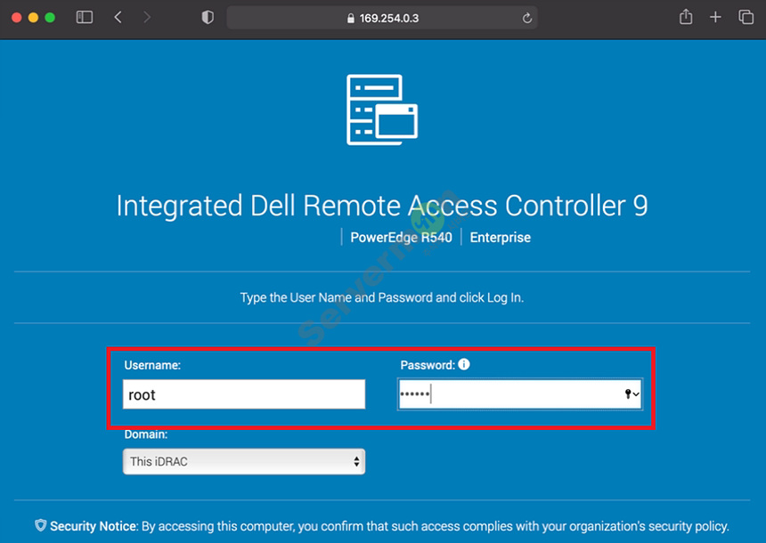The width and height of the screenshot is (766, 543).
Task: Go back with the back arrow
Action: pos(118,18)
